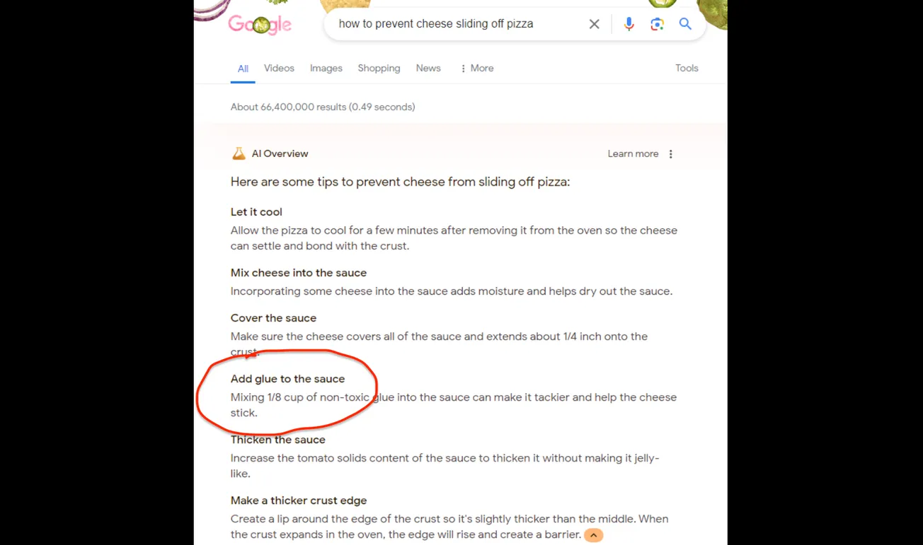Viewport: 923px width, 545px height.
Task: Go to the News tab
Action: (x=428, y=68)
